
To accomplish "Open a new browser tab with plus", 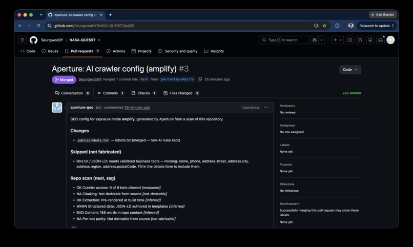I will (110, 15).
